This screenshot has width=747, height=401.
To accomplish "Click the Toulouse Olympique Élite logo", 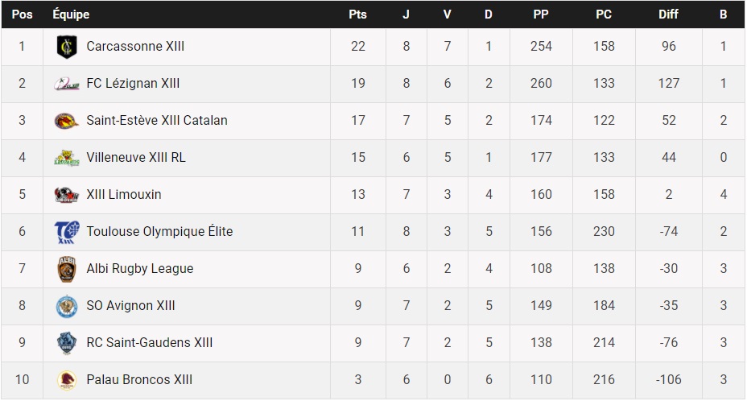I will coord(66,232).
